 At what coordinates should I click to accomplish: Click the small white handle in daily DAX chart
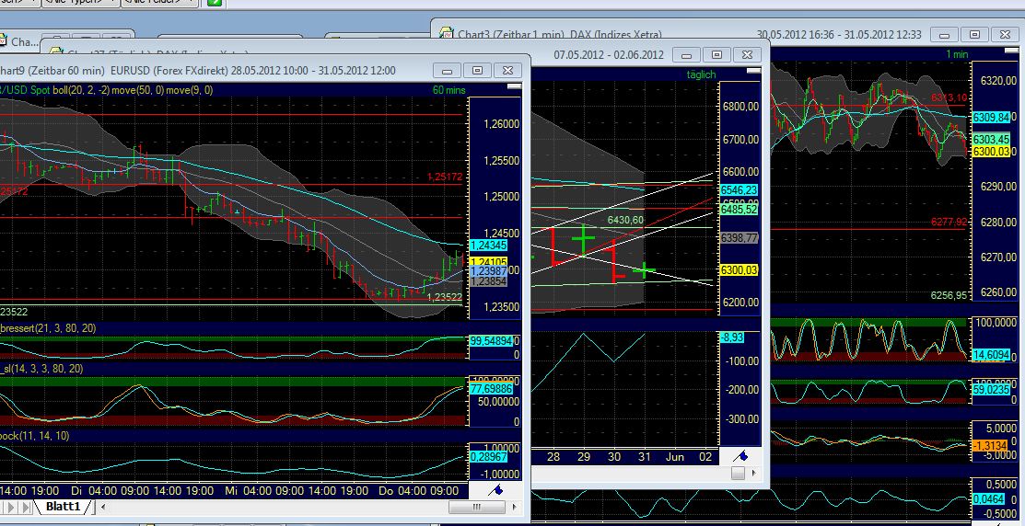tap(753, 70)
